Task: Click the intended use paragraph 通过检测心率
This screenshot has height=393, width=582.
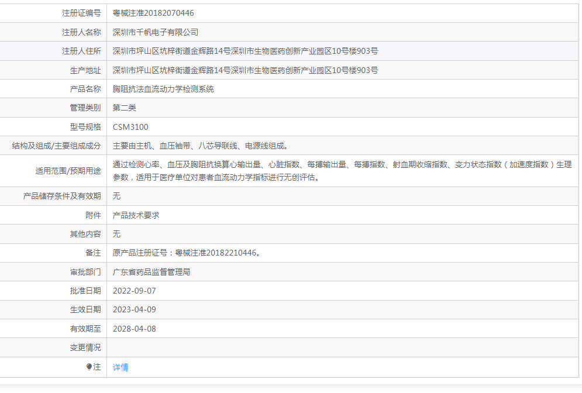Action: point(342,171)
